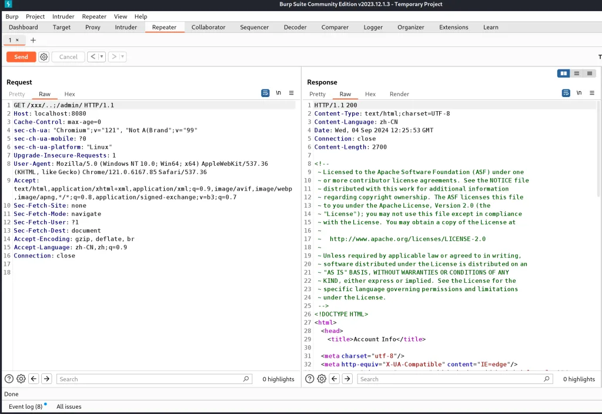Select Hex view in Request panel
The width and height of the screenshot is (602, 414).
pyautogui.click(x=70, y=94)
